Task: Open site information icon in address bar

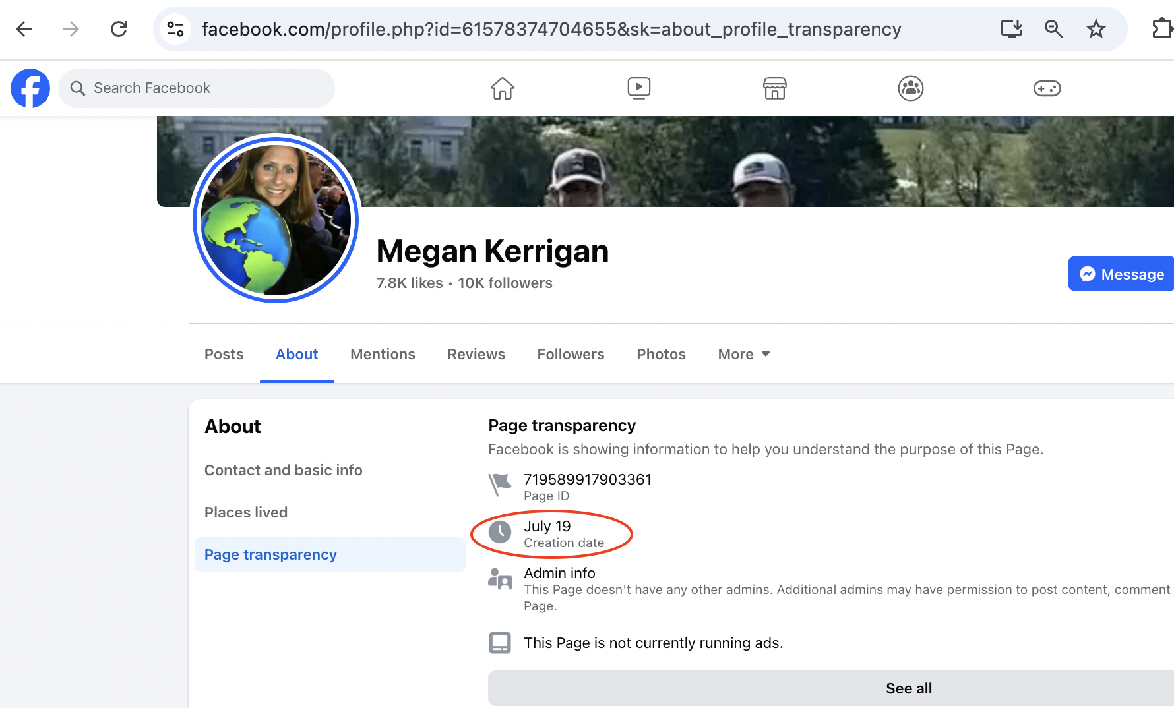Action: pos(175,29)
